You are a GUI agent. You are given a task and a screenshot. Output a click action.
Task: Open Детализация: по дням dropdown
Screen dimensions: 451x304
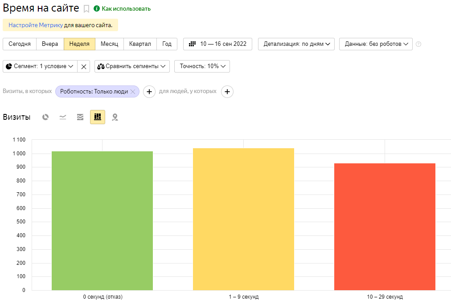coord(296,44)
